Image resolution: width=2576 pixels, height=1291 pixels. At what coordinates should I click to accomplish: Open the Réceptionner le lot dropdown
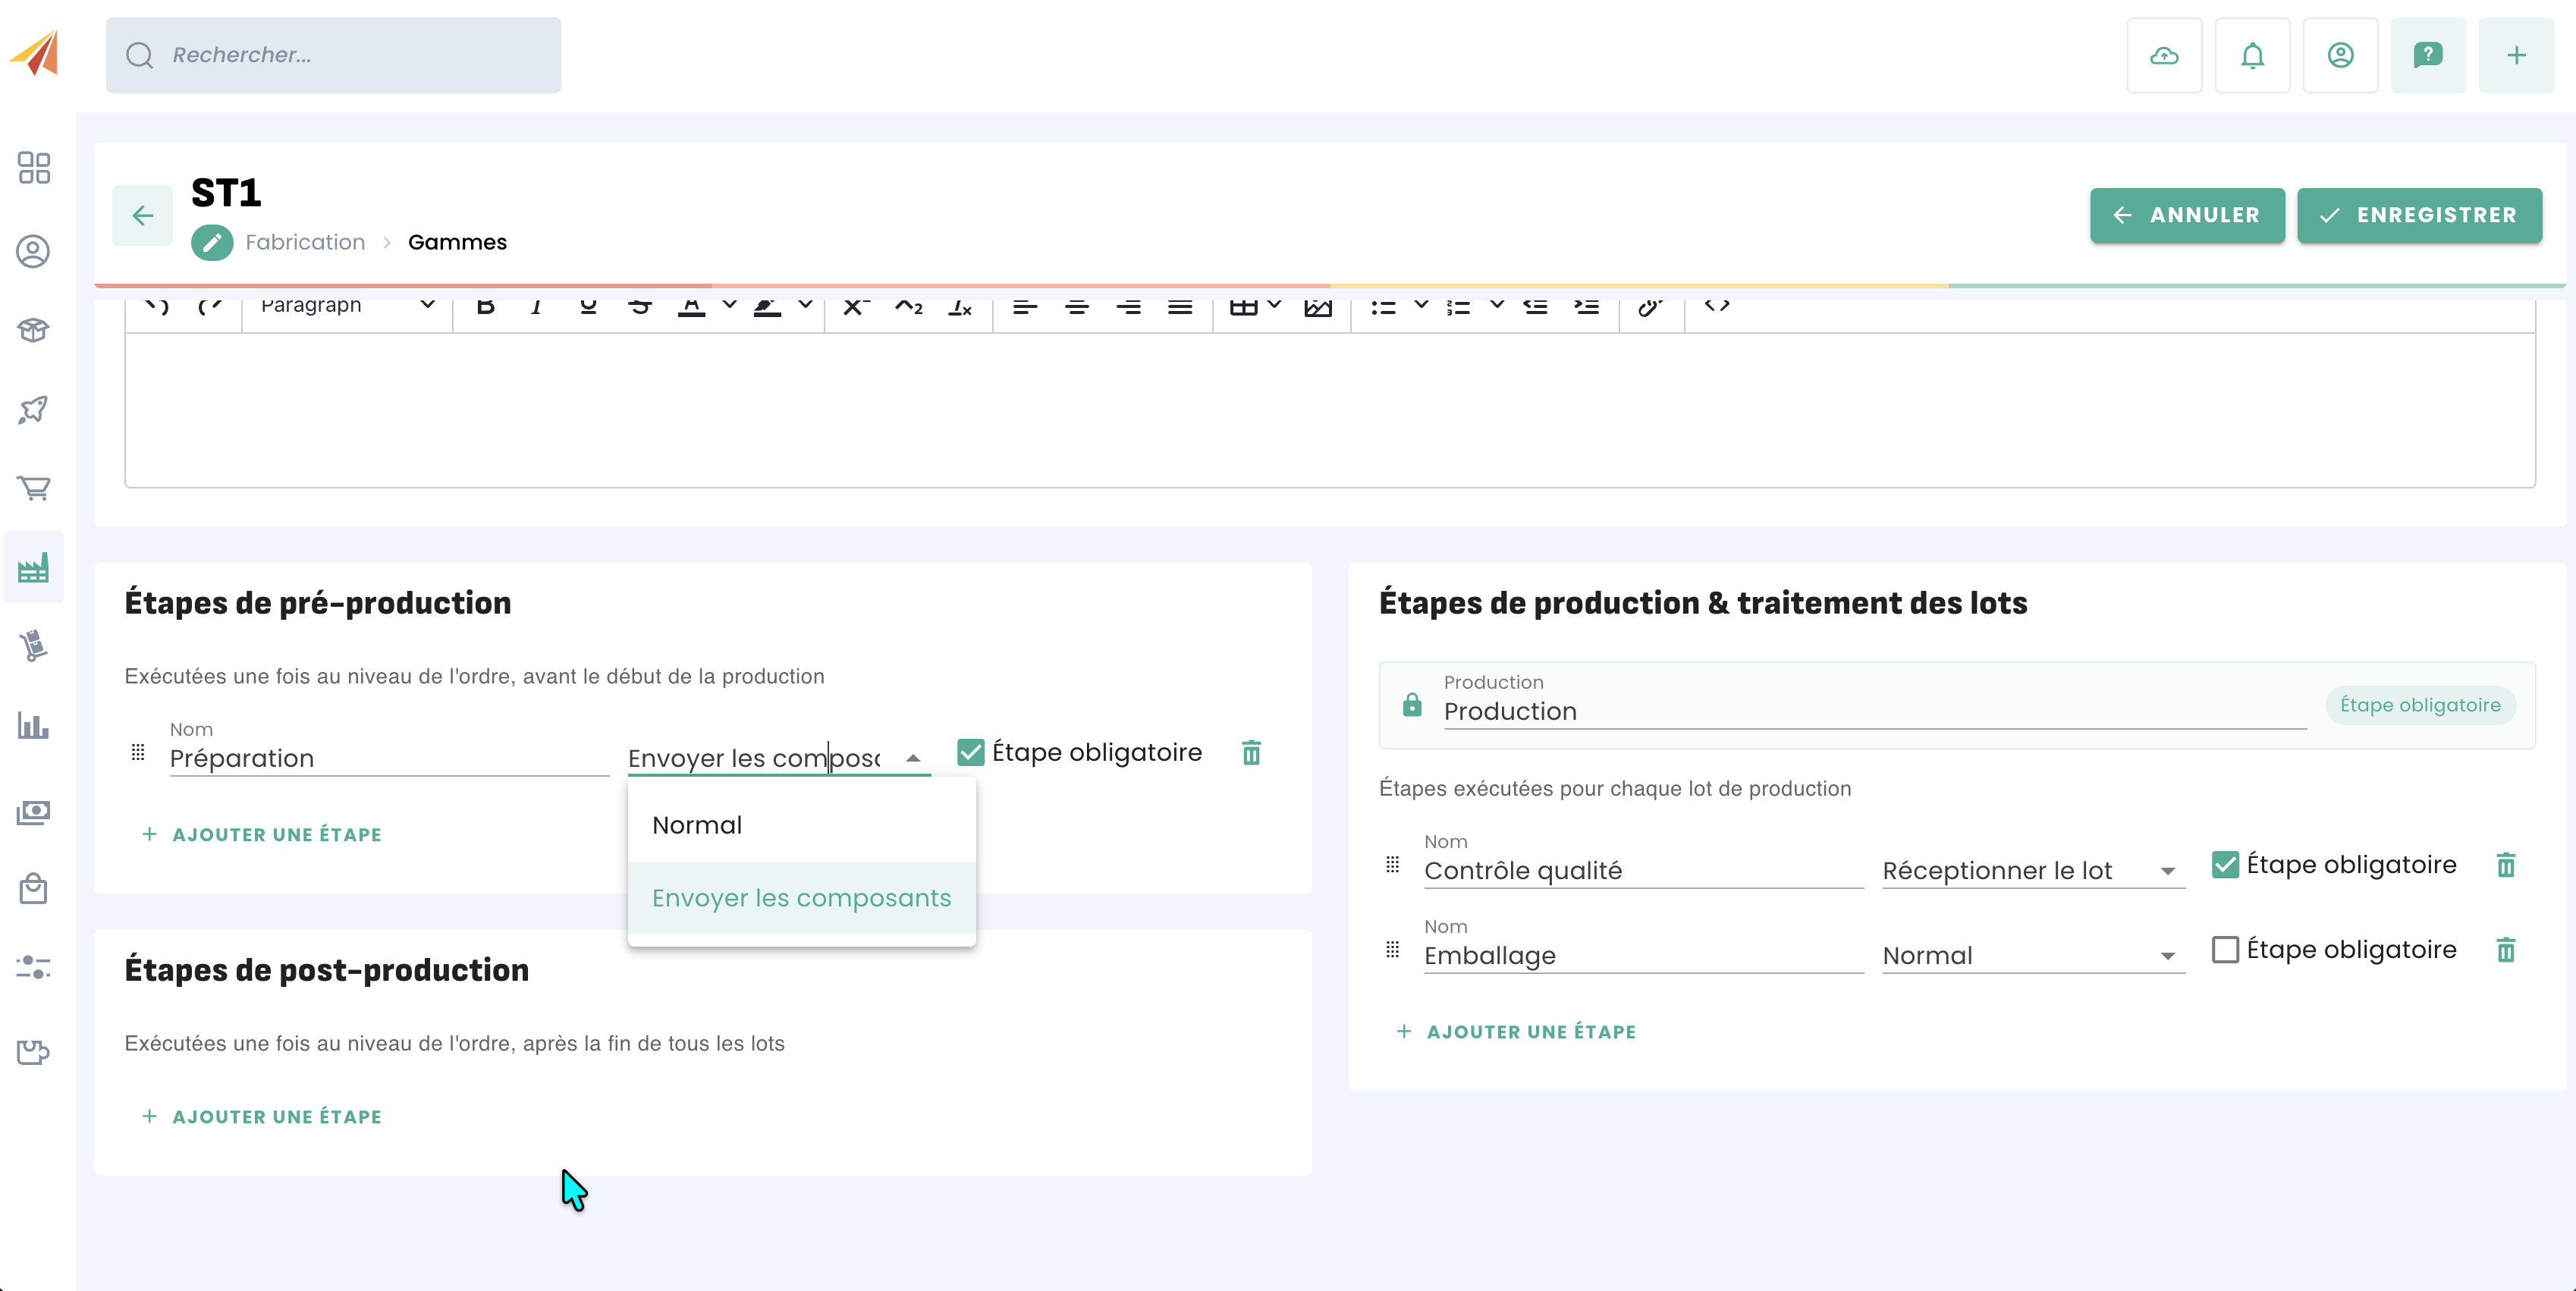[2031, 871]
